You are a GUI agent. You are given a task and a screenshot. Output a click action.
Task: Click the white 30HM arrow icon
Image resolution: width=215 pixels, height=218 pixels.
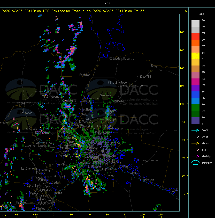[x=195, y=137]
